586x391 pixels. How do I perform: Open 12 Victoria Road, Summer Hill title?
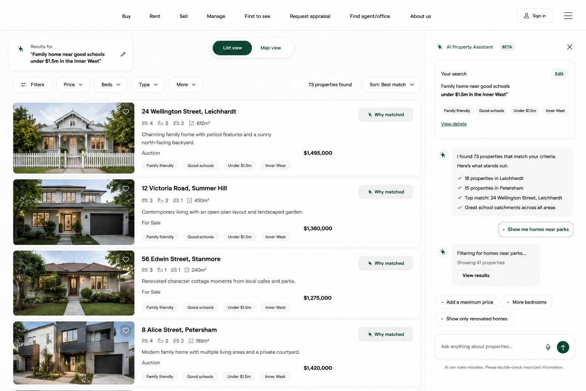pyautogui.click(x=184, y=188)
